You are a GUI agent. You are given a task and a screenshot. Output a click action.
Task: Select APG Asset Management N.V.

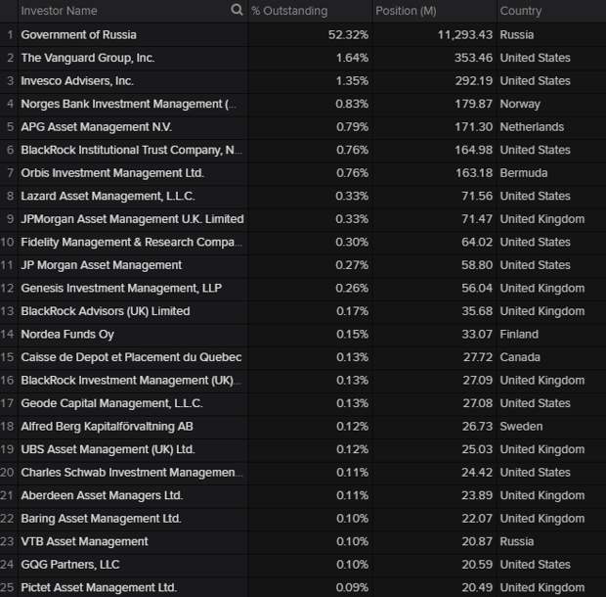click(x=96, y=127)
